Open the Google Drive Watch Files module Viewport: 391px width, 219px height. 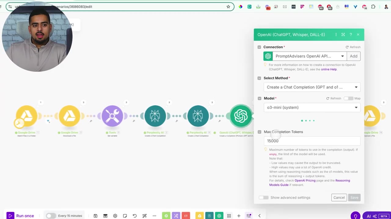click(x=27, y=116)
